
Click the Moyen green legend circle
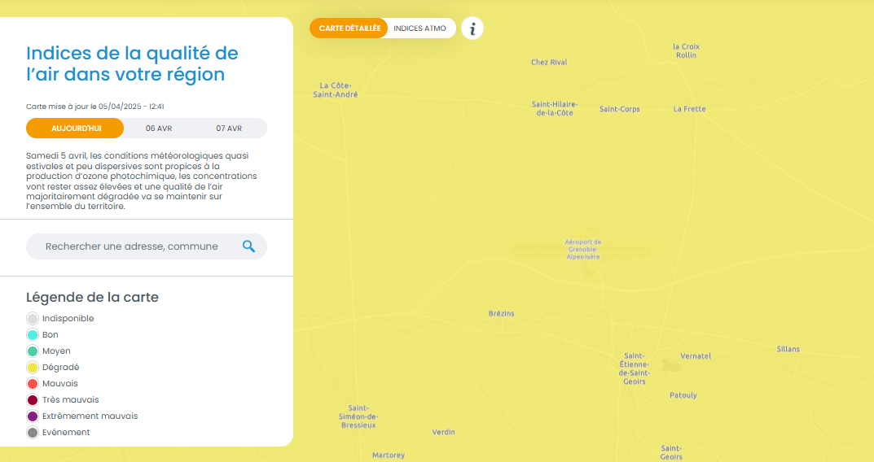[x=33, y=351]
